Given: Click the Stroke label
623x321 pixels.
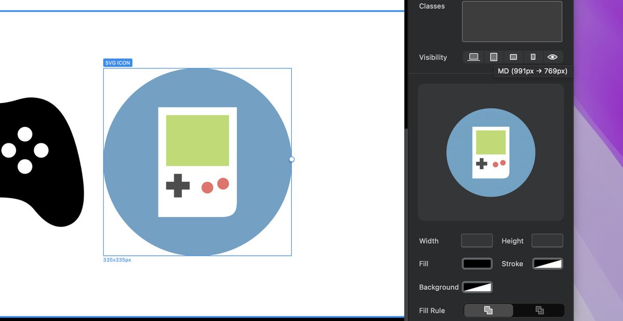Looking at the screenshot, I should 512,264.
